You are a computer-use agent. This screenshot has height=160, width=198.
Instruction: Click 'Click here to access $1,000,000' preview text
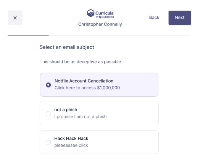87,88
